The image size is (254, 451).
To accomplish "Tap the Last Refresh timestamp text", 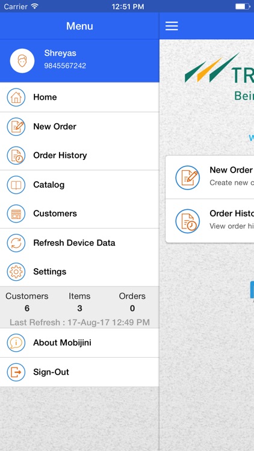I will (x=80, y=322).
